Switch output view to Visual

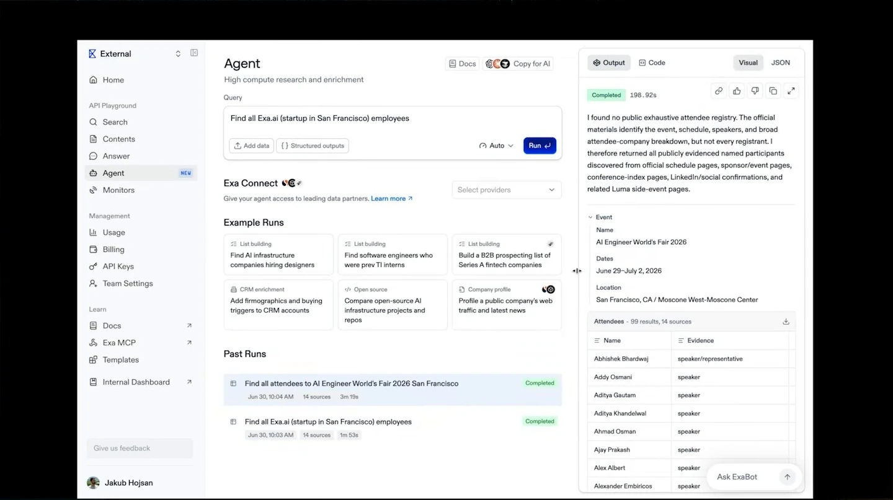coord(748,63)
